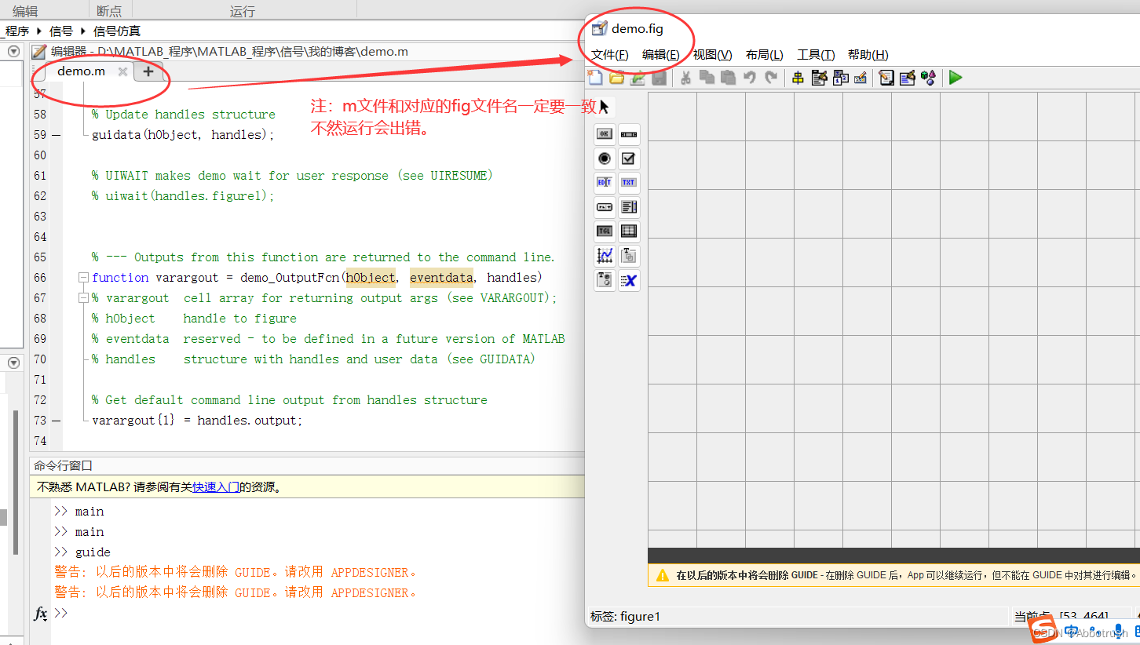Open the M-file Editor from GUIDE toolbar
The height and width of the screenshot is (645, 1140).
[x=886, y=77]
